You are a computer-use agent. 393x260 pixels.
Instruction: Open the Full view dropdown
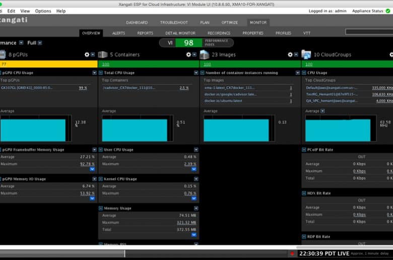(x=40, y=43)
